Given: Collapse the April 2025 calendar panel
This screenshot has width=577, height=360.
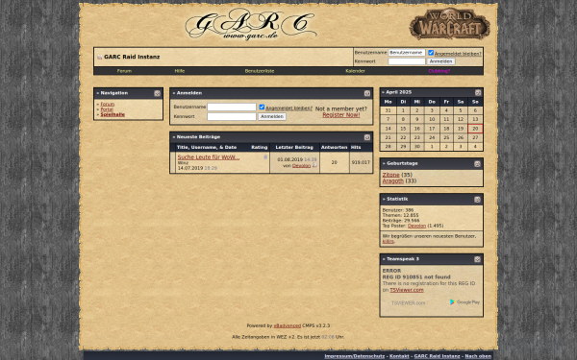Looking at the screenshot, I should (478, 92).
